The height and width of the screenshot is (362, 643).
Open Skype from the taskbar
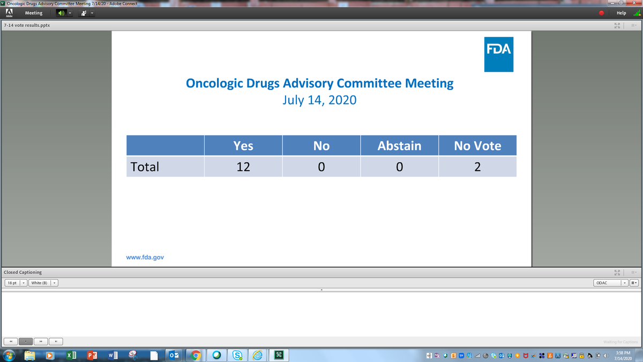pos(236,355)
